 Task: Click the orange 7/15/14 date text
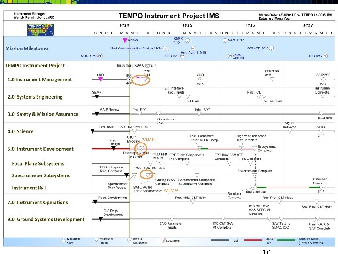[148, 140]
